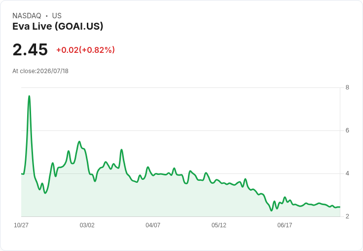This screenshot has height=251, width=363.
Task: Click the chart line's final rightmost endpoint
Action: 340,207
